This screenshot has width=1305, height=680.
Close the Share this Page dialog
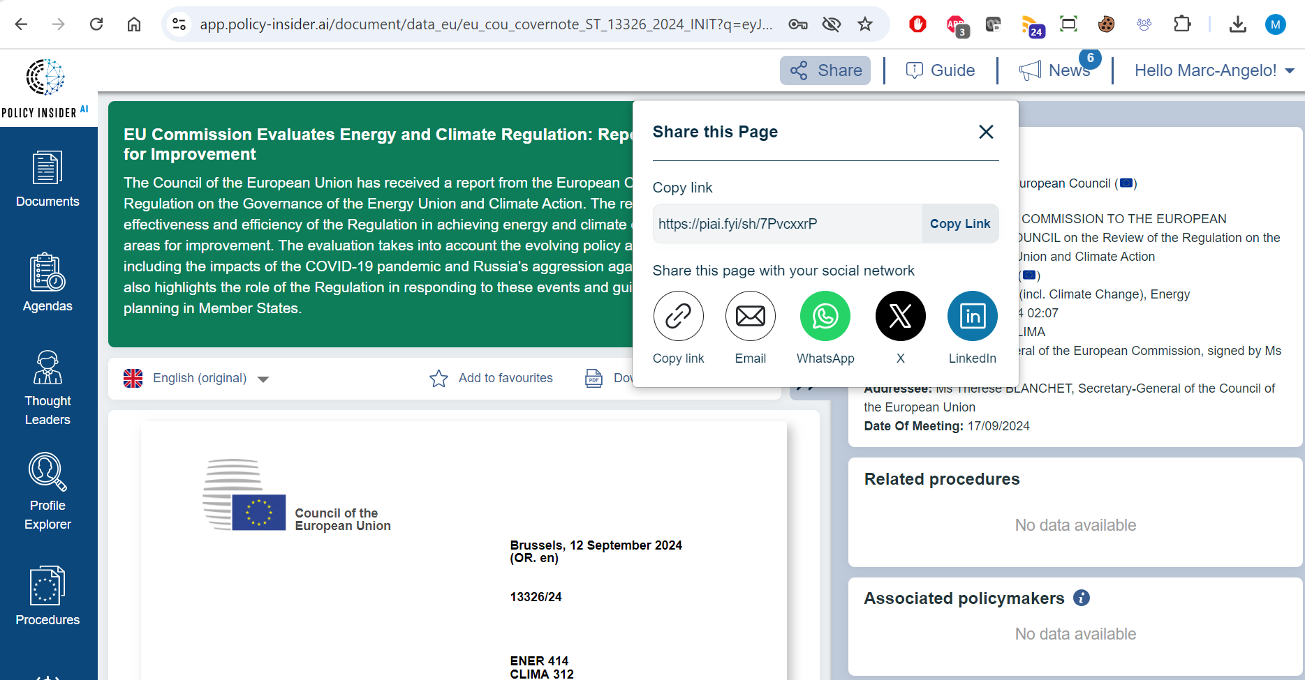(986, 132)
